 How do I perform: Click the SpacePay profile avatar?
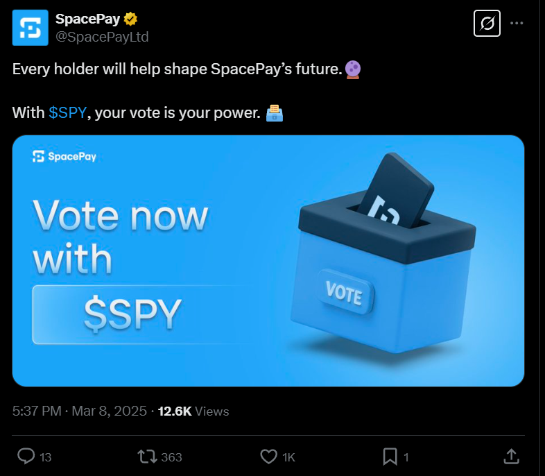(x=31, y=28)
